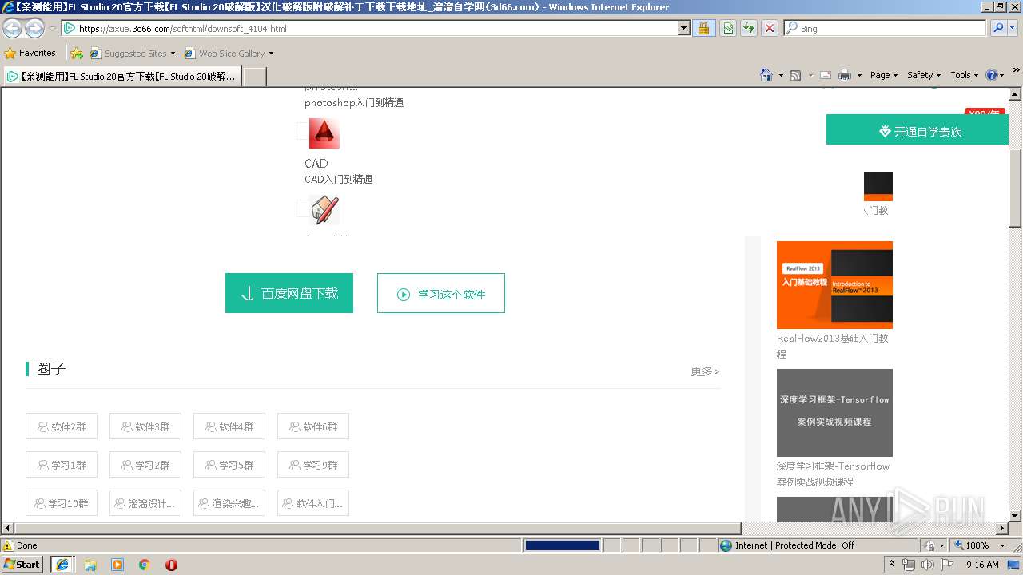The height and width of the screenshot is (575, 1023).
Task: Click the browser Forward arrow button
Action: click(34, 28)
